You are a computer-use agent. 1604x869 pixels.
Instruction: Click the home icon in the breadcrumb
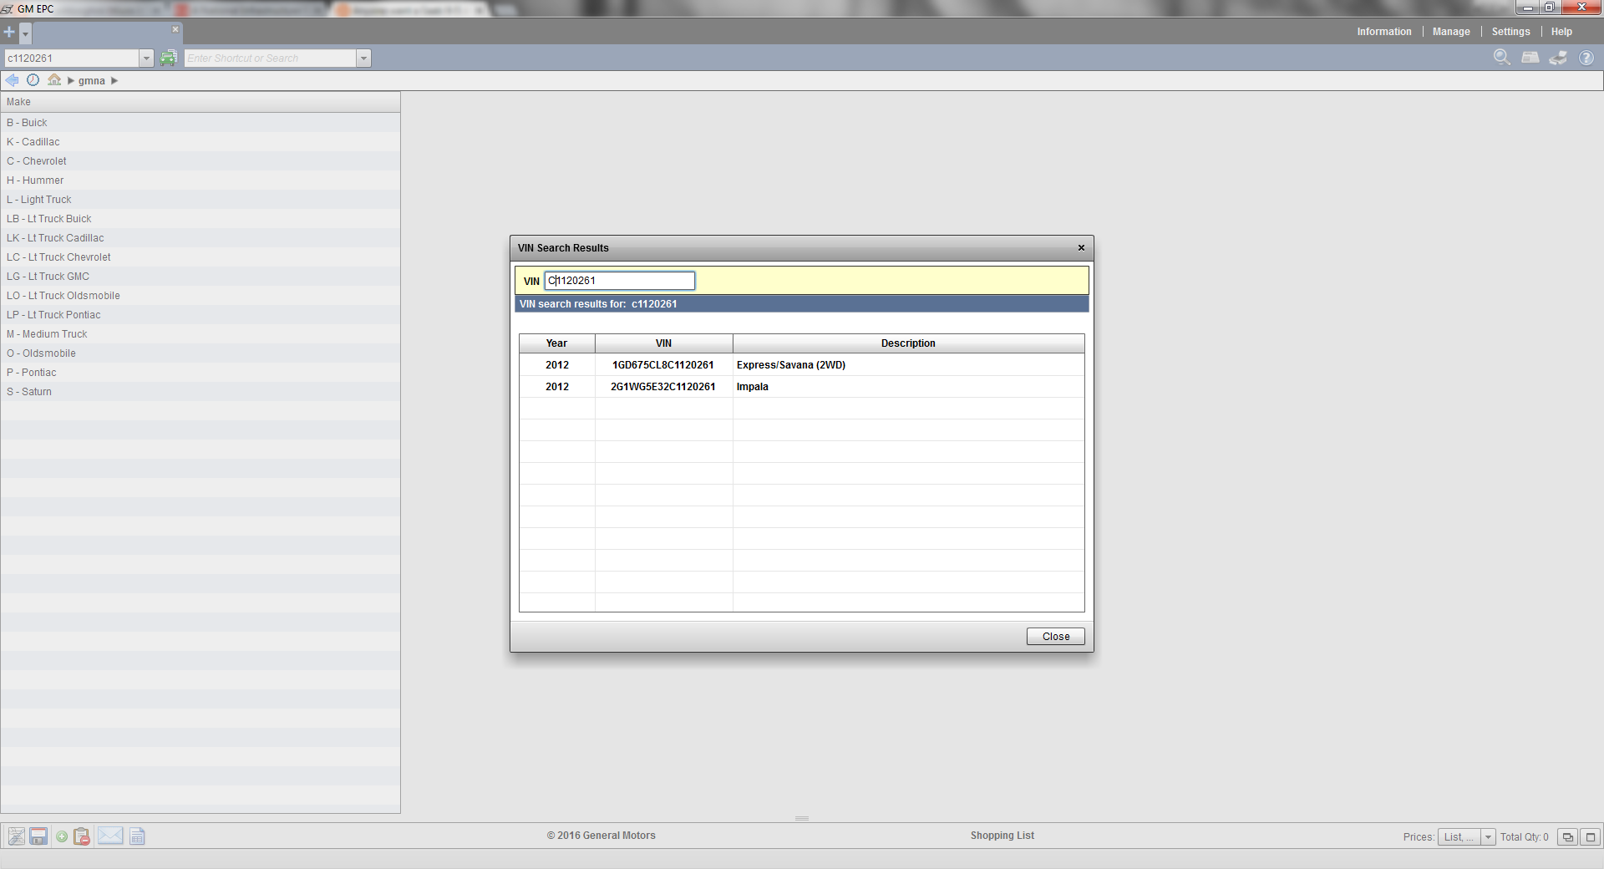54,80
